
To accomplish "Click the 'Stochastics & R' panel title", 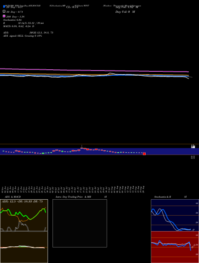I will (x=163, y=197).
